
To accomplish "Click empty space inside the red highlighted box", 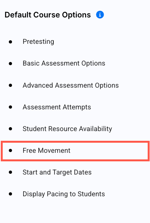I will tap(111, 151).
